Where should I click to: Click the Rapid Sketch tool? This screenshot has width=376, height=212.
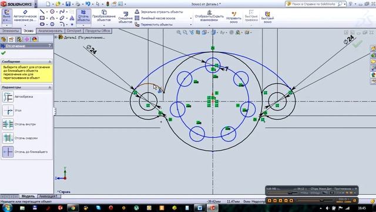(x=267, y=17)
